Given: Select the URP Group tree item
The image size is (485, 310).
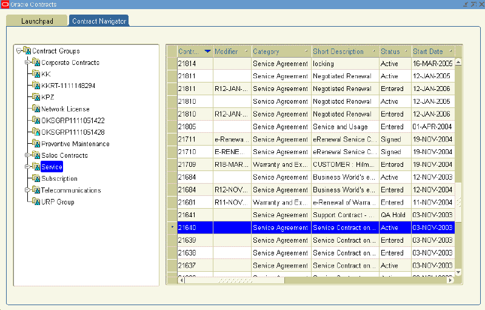Looking at the screenshot, I should coord(58,202).
